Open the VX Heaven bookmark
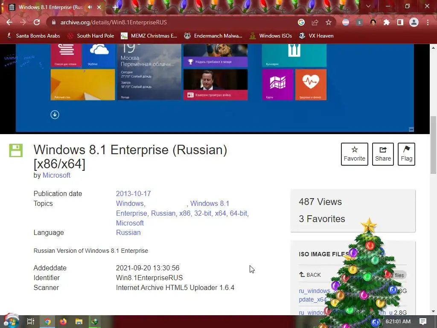Viewport: 437px width, 328px height. pyautogui.click(x=316, y=36)
